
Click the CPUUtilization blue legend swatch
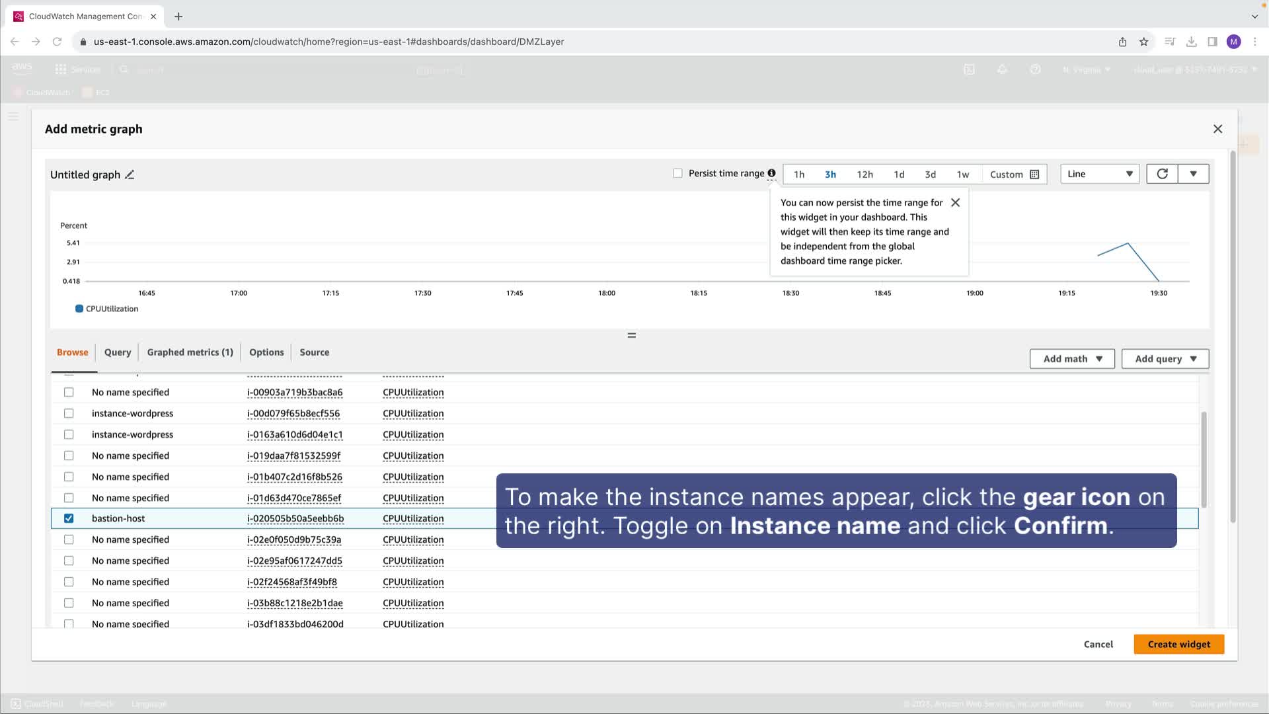point(79,309)
